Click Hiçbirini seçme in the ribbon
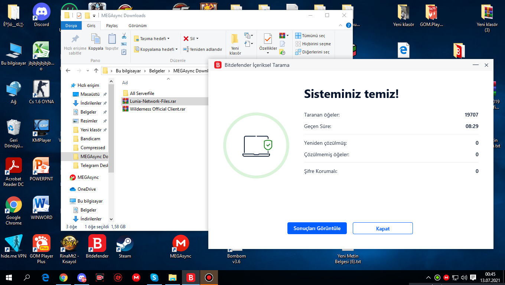The width and height of the screenshot is (505, 285). pyautogui.click(x=313, y=44)
